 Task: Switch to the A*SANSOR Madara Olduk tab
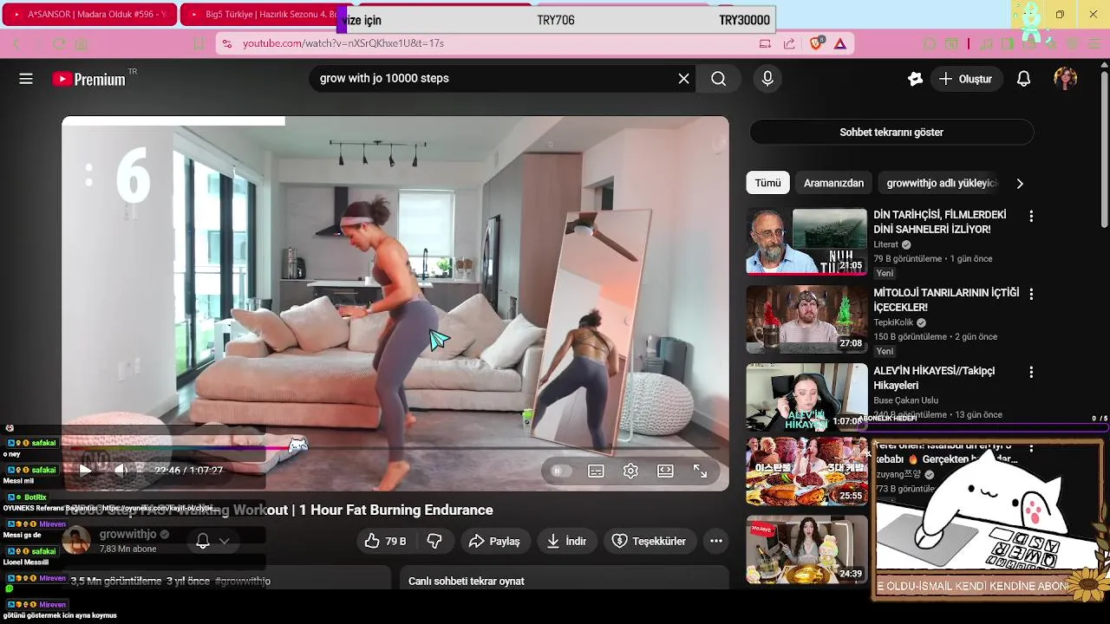88,15
